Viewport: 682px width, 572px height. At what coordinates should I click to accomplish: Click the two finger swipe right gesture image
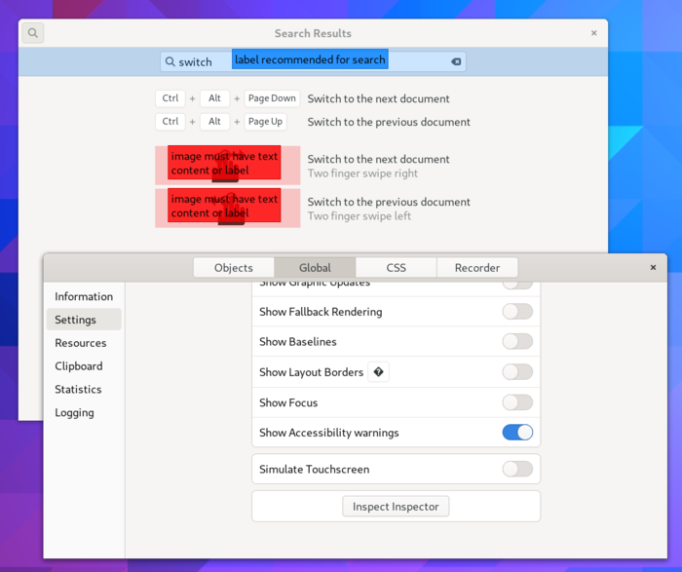pyautogui.click(x=227, y=165)
